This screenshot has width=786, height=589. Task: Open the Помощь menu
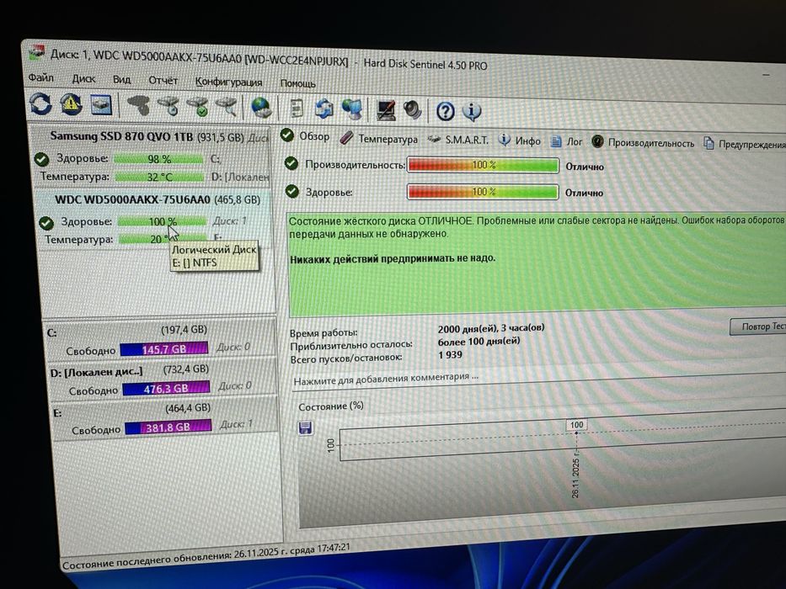pyautogui.click(x=297, y=83)
